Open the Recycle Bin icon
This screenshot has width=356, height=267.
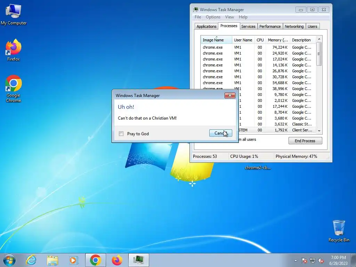point(339,231)
